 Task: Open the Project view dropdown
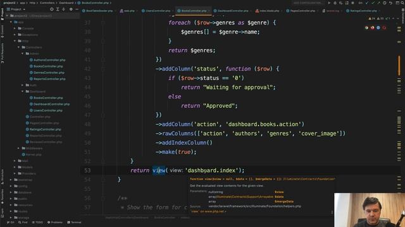tap(16, 9)
